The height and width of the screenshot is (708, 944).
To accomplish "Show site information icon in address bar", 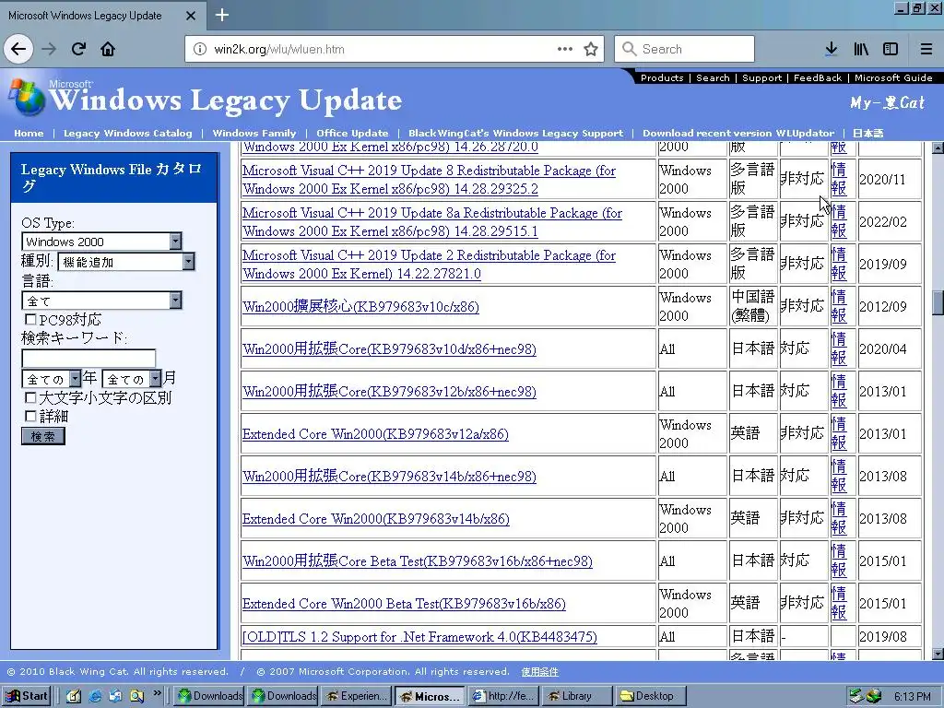I will [x=200, y=50].
